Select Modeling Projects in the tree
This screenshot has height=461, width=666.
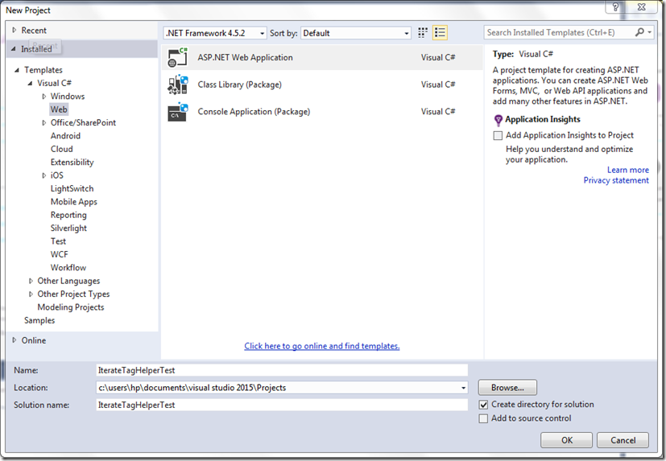[x=71, y=307]
